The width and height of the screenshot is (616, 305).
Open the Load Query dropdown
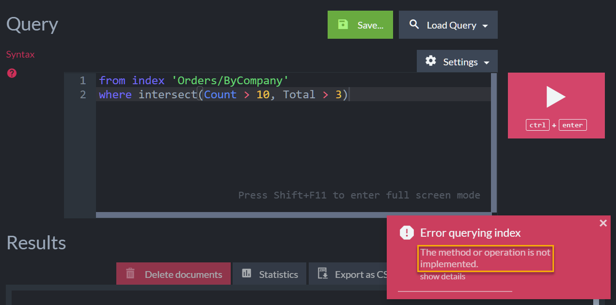click(448, 25)
